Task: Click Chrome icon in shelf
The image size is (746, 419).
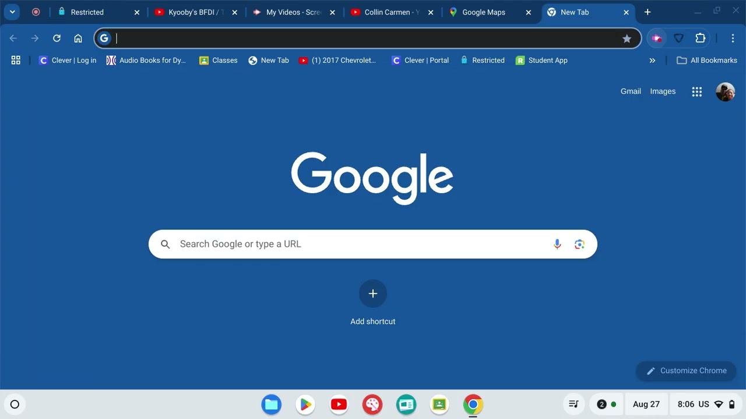Action: tap(473, 404)
